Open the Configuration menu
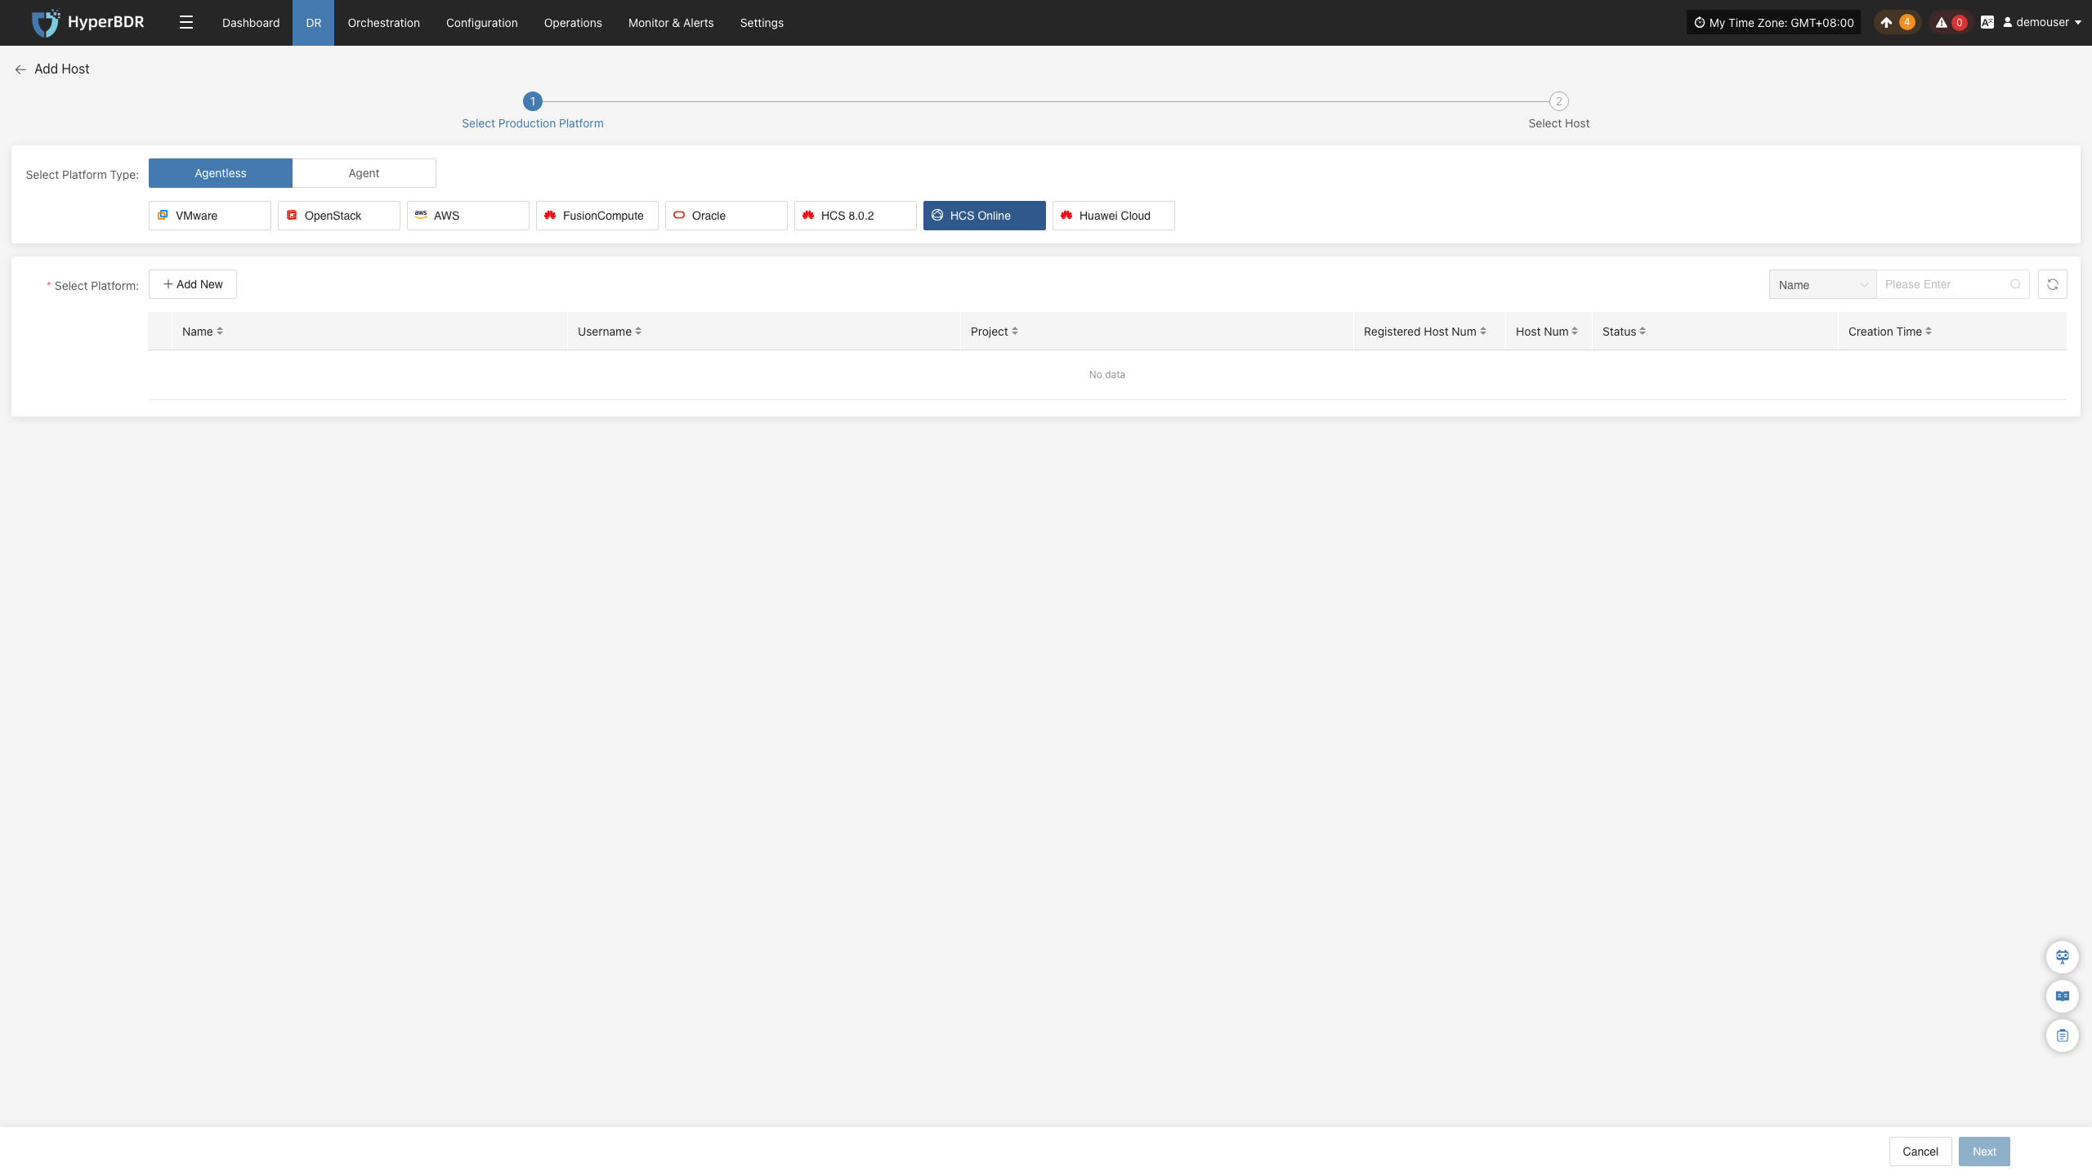 tap(482, 23)
